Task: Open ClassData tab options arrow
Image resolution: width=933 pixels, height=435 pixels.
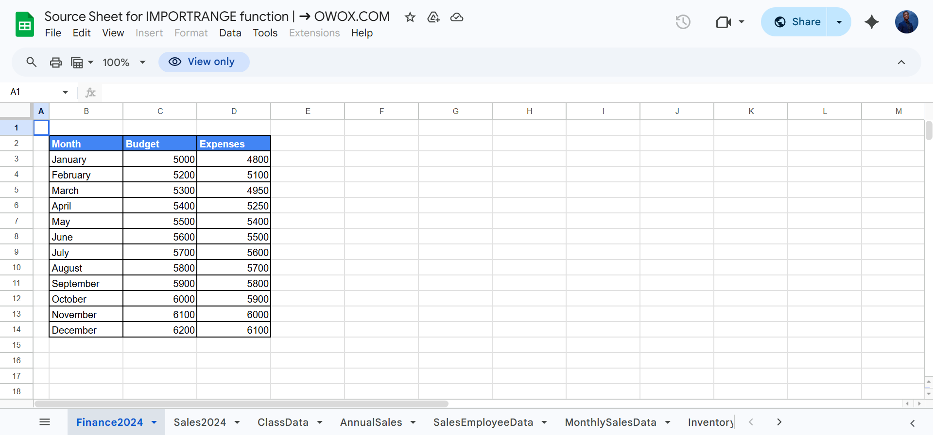Action: 320,422
